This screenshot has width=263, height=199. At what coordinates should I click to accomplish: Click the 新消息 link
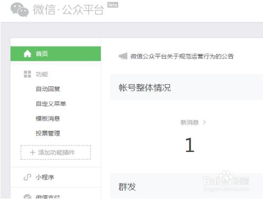pyautogui.click(x=190, y=122)
